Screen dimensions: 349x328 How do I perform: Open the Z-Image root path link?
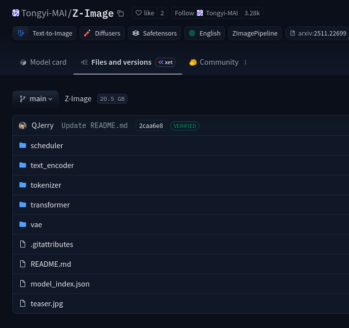coord(78,99)
